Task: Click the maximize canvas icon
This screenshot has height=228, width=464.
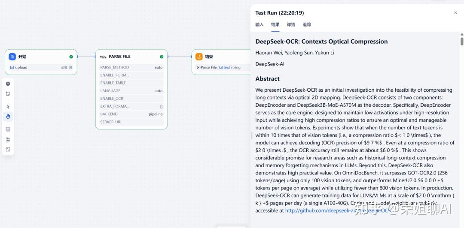Action: tap(8, 150)
